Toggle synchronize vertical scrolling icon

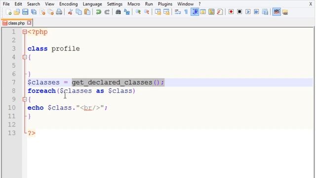158,12
